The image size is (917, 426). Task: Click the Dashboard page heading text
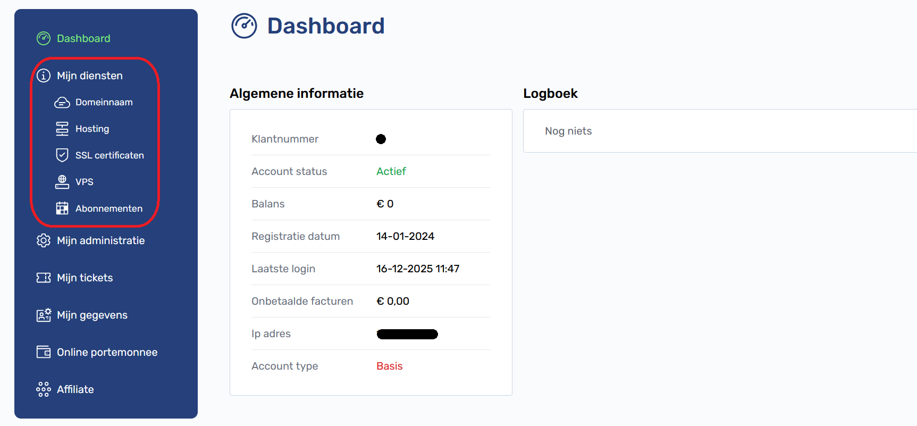pos(326,26)
